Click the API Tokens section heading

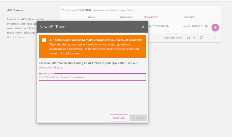tap(15, 10)
